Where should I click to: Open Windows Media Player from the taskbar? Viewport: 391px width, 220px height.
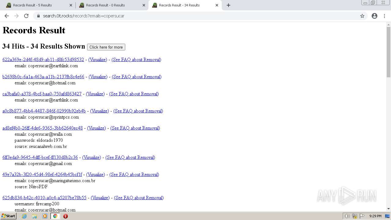45,216
